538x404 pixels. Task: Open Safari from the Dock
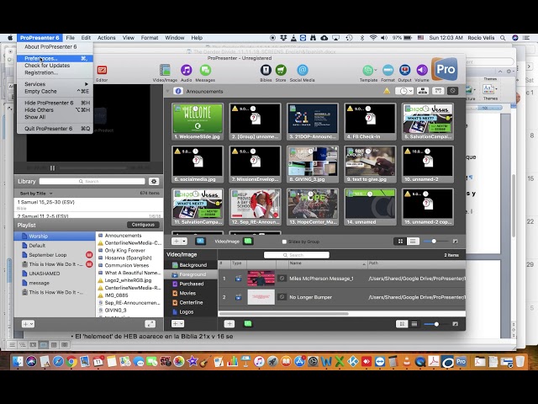click(58, 361)
